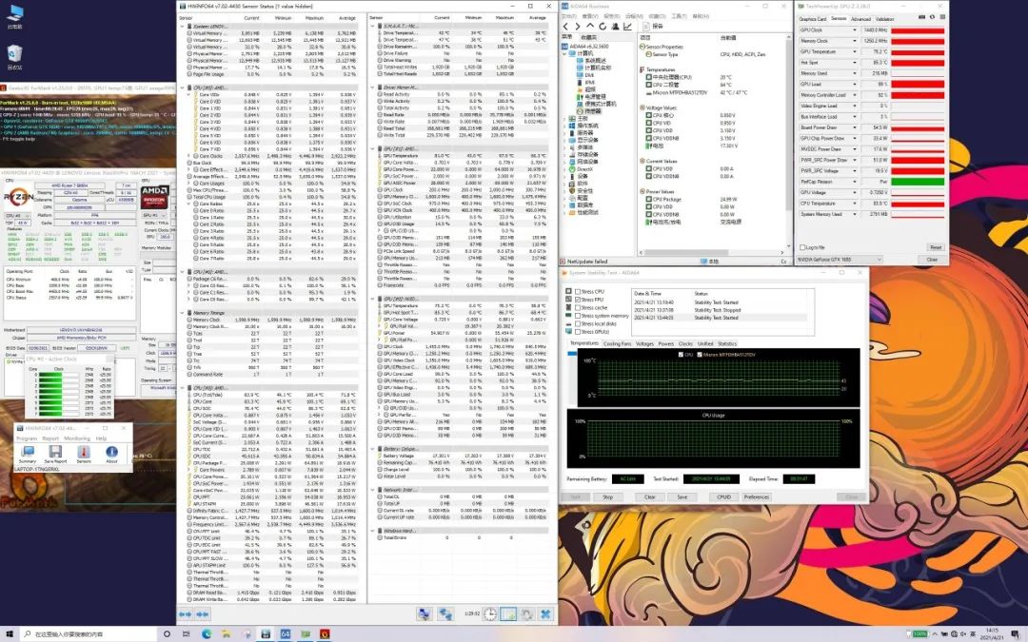Switch to the Cooling Fans tab

617,343
